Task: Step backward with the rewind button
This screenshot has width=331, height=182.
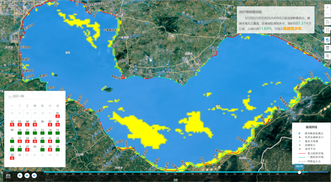Action: click(27, 176)
